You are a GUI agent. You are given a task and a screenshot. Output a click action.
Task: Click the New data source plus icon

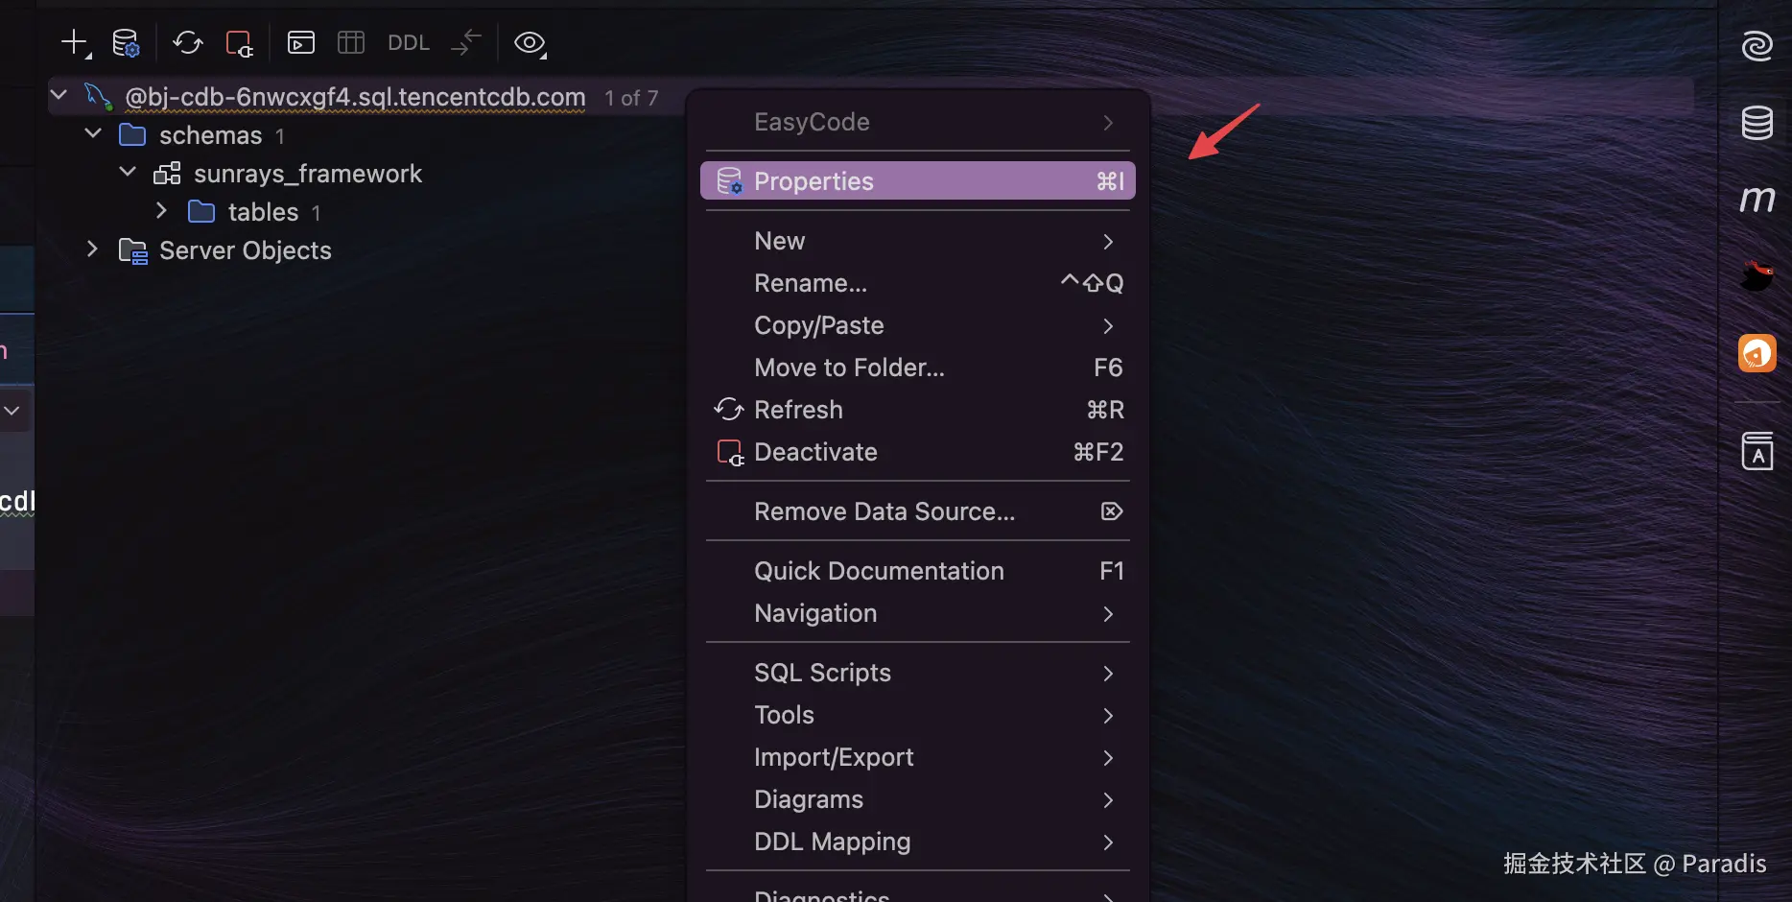[74, 42]
